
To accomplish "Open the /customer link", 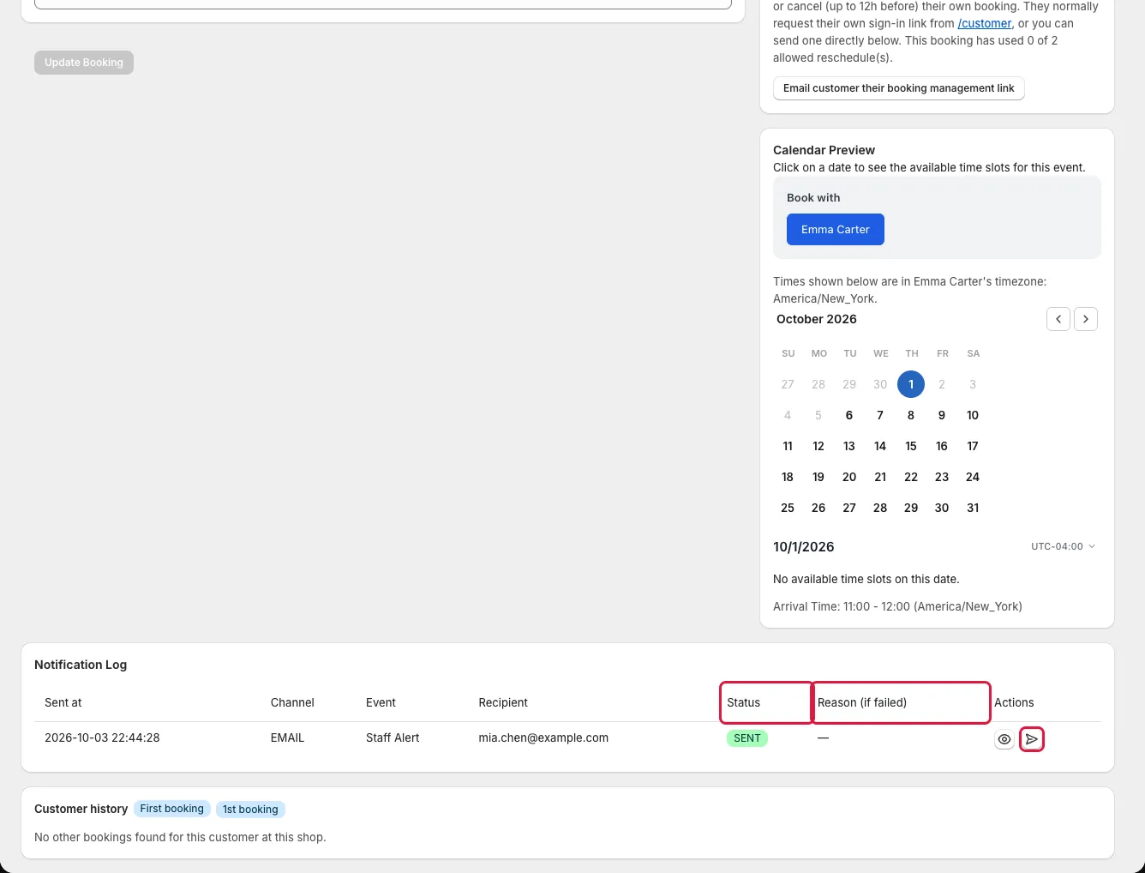I will [x=985, y=23].
